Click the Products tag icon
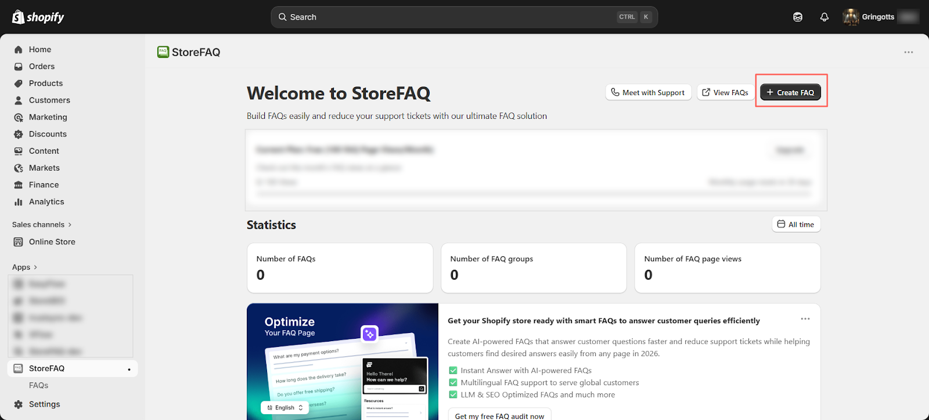The image size is (929, 420). [19, 84]
